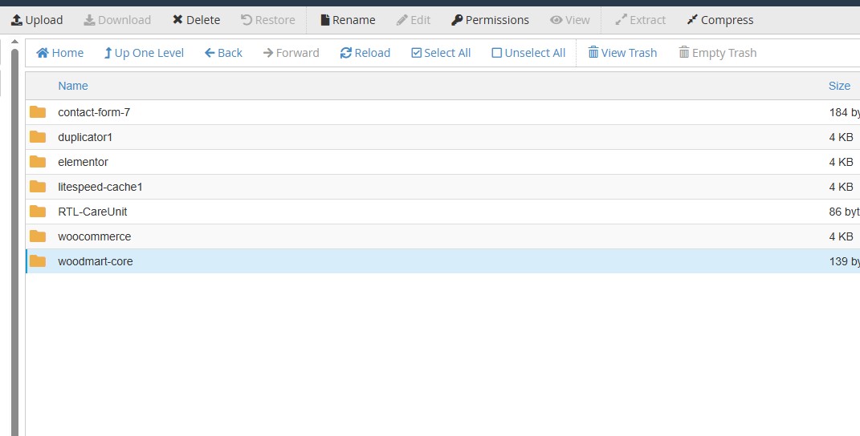Select the woocommerce folder name
860x436 pixels.
point(94,236)
